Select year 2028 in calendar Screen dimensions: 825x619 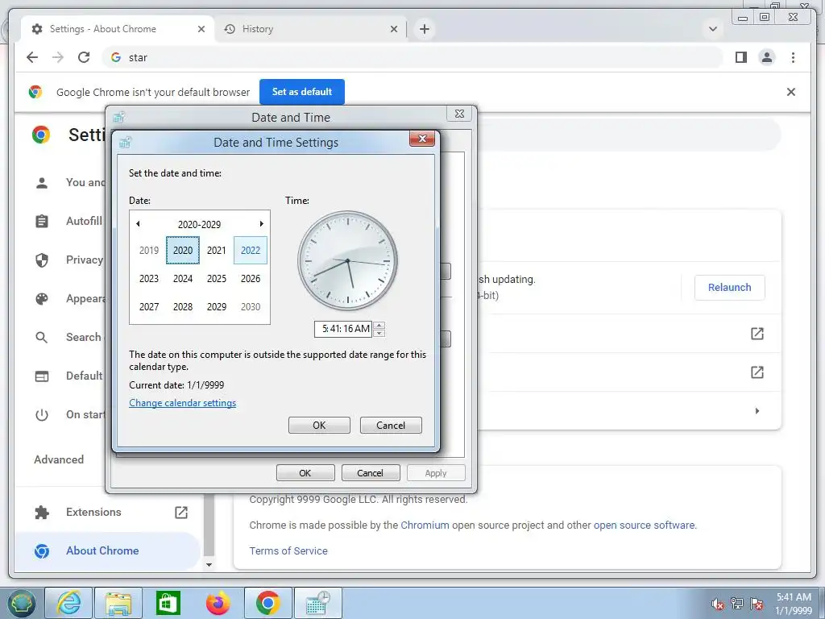[183, 307]
